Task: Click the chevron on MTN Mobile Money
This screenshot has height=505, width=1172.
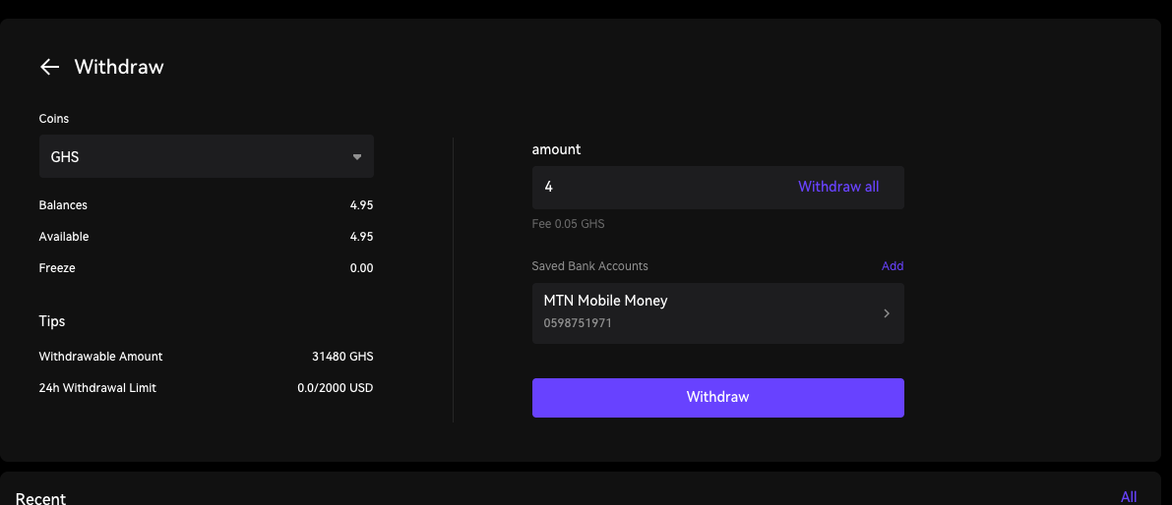Action: pyautogui.click(x=886, y=313)
